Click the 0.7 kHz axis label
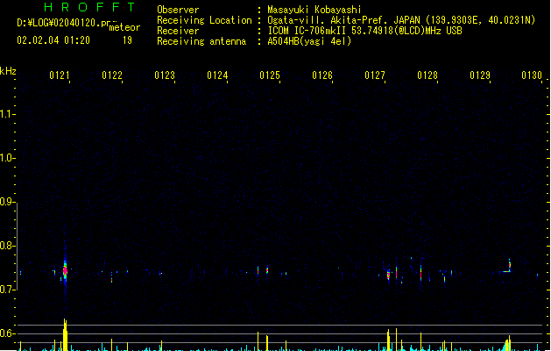The width and height of the screenshot is (551, 351). point(7,290)
